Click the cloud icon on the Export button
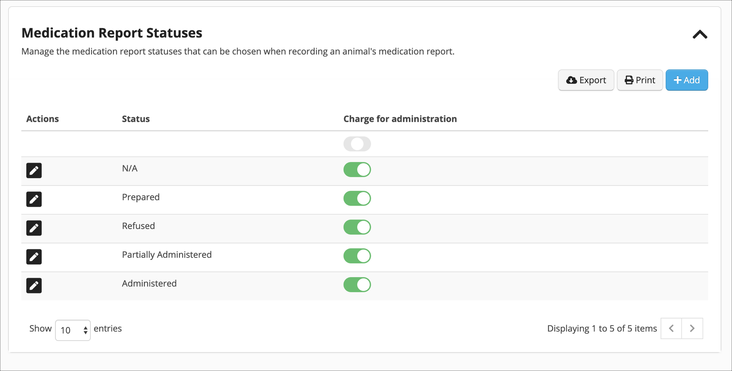Screen dimensions: 732x371 click(571, 80)
